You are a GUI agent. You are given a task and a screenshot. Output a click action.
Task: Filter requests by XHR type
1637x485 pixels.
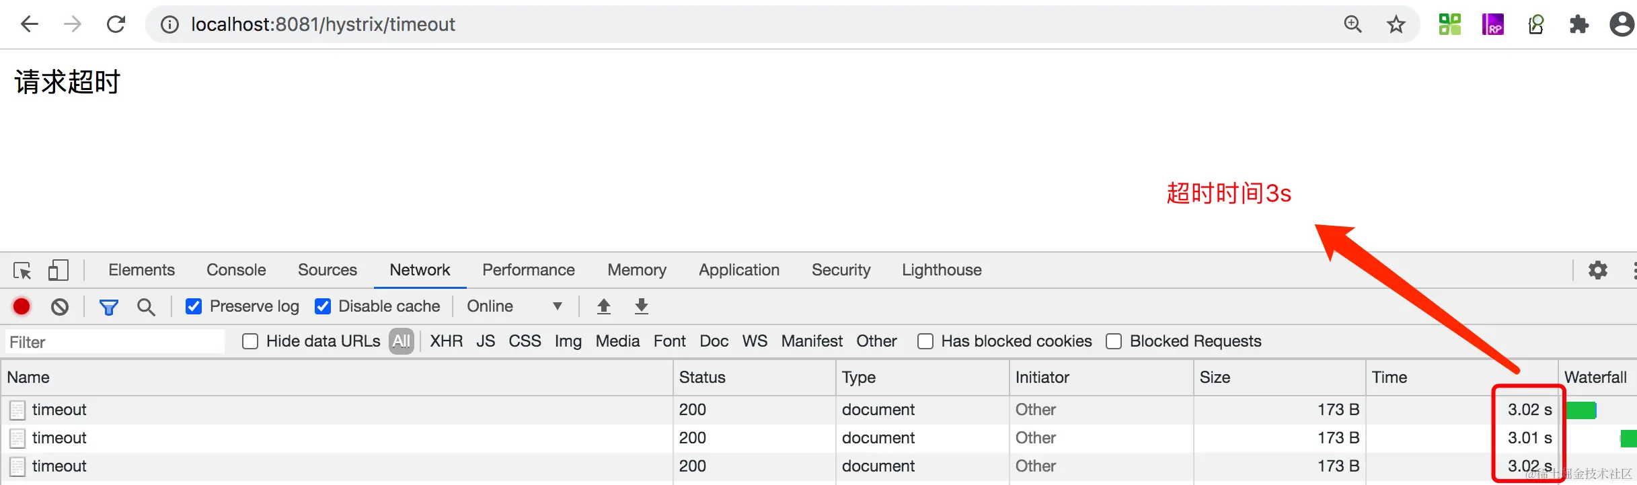click(446, 341)
